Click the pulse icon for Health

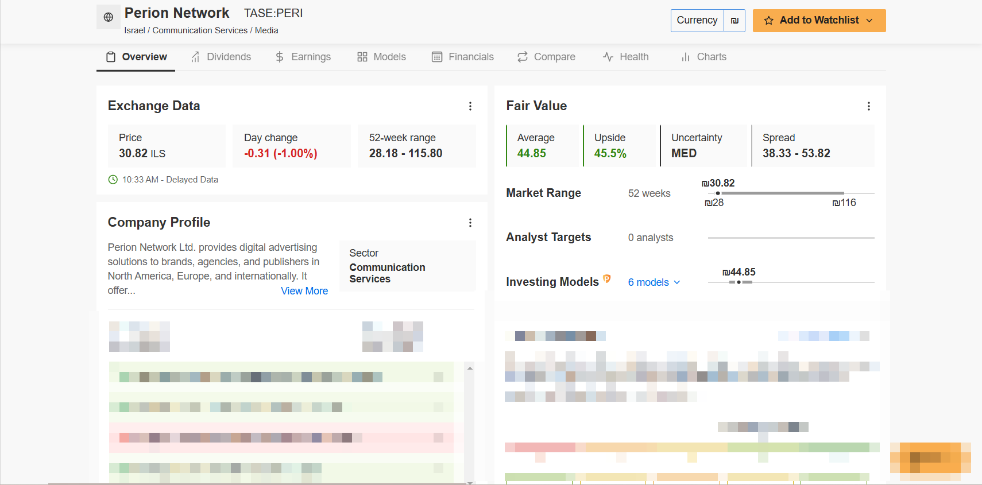pyautogui.click(x=608, y=57)
